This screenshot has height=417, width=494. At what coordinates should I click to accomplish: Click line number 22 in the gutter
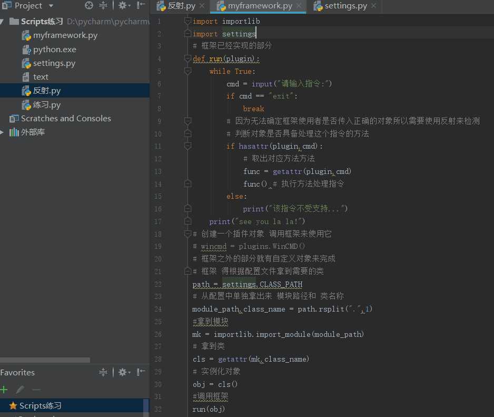point(158,284)
